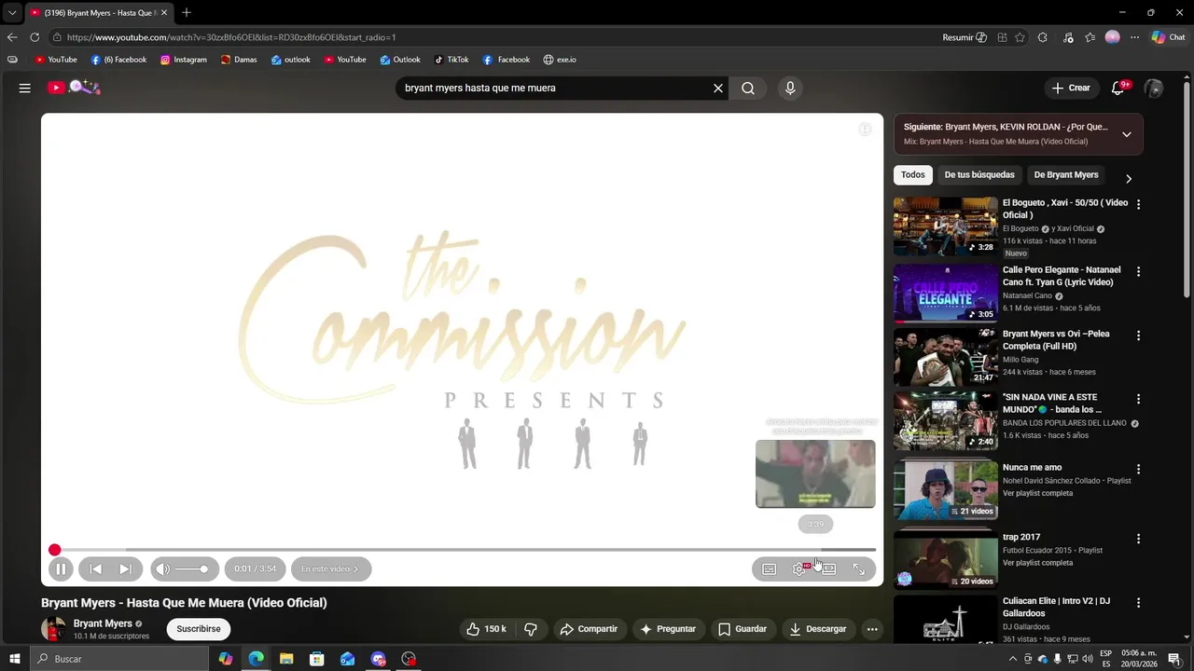This screenshot has height=671, width=1194.
Task: Mute the video speaker icon
Action: click(x=163, y=568)
